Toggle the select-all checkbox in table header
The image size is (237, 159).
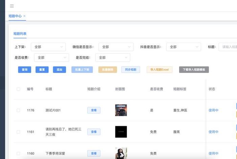[x=18, y=89]
